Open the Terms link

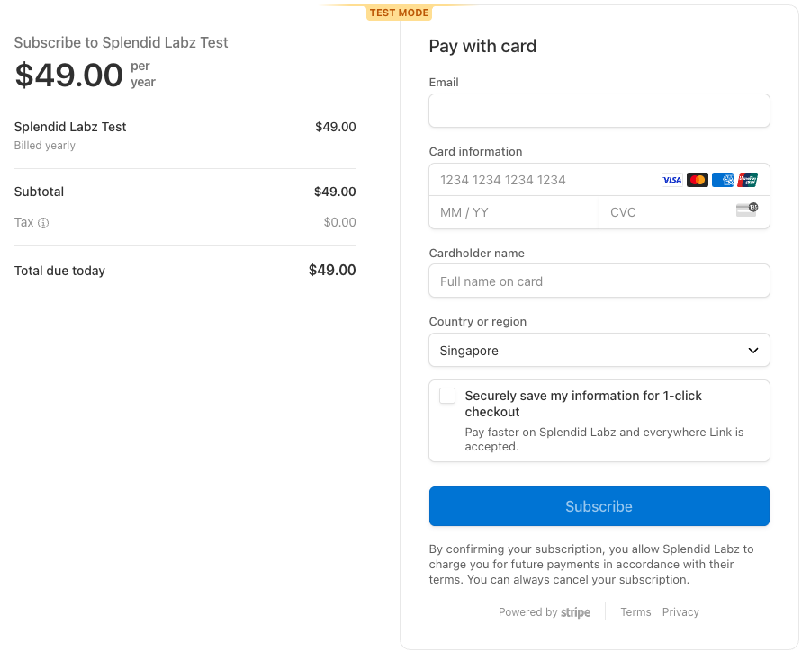(635, 612)
